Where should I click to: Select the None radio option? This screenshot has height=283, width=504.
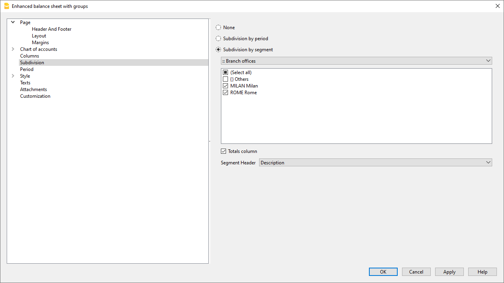(x=219, y=28)
